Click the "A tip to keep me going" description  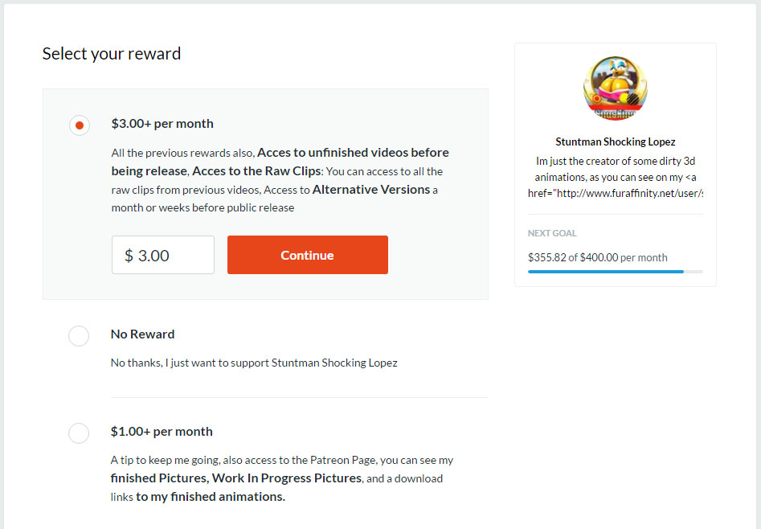pos(282,478)
